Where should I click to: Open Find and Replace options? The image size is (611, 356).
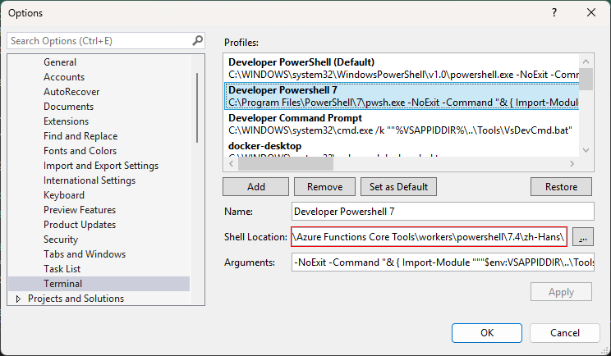pyautogui.click(x=80, y=136)
